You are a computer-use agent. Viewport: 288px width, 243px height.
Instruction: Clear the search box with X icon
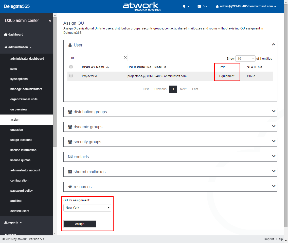(x=125, y=58)
